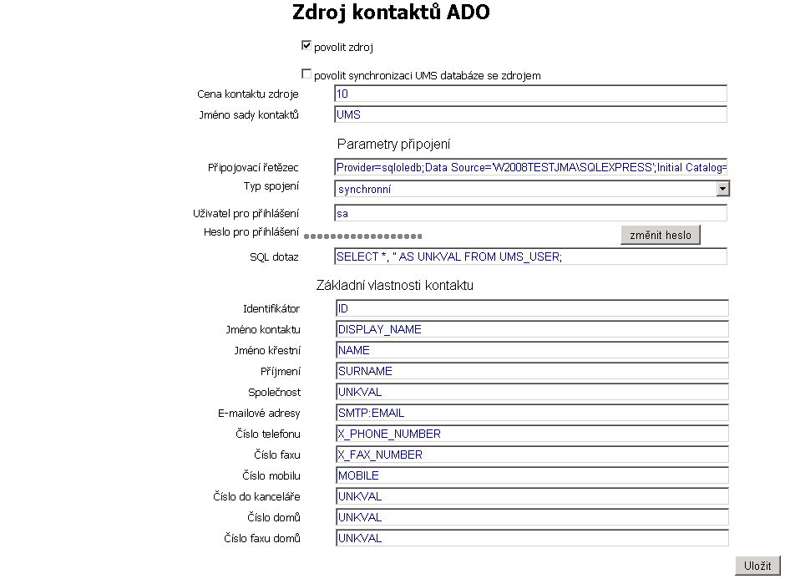Click the 'Číslo do kanceláře' input field

(532, 496)
